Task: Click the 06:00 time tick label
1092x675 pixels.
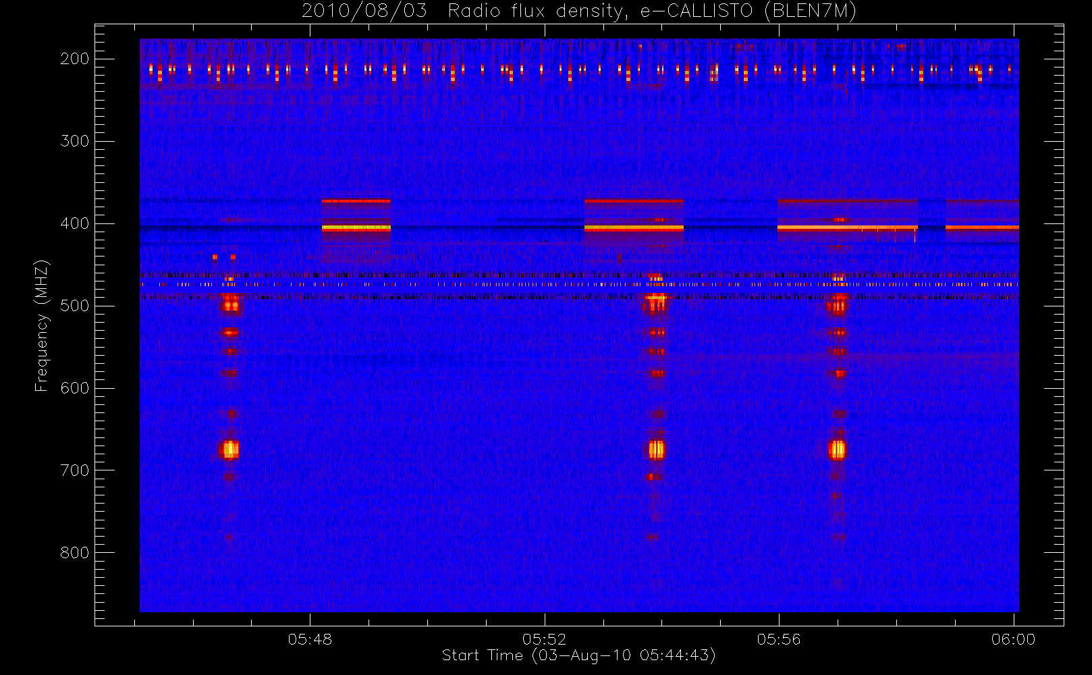Action: click(1013, 639)
